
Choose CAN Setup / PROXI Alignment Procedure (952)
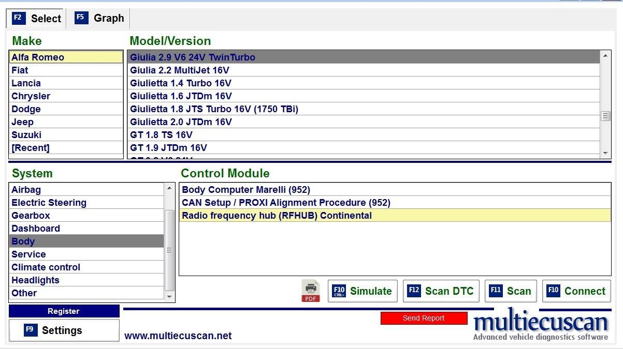point(395,203)
